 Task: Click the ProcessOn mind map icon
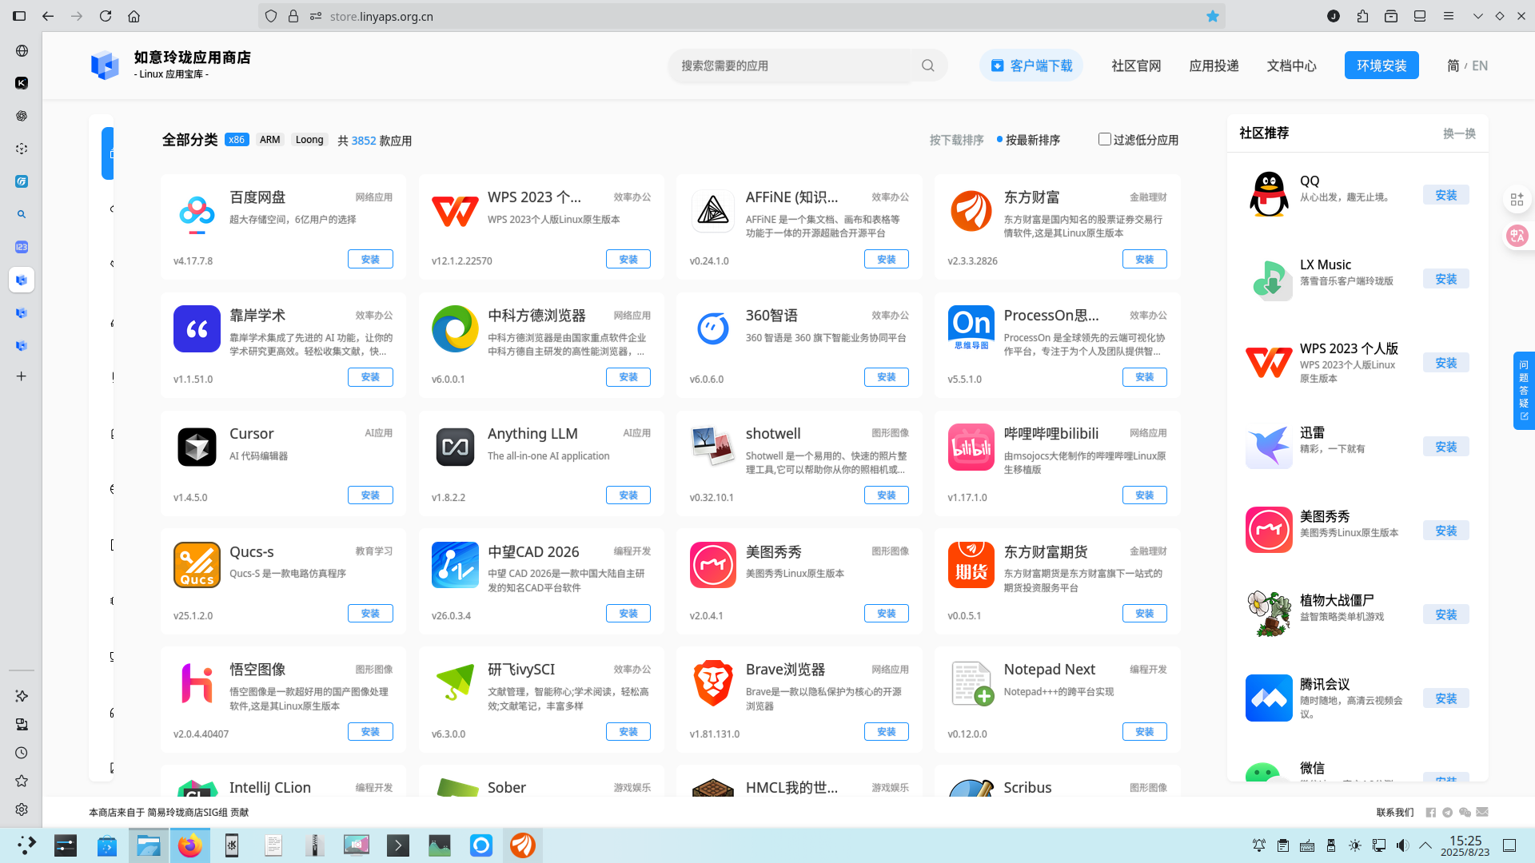tap(971, 329)
